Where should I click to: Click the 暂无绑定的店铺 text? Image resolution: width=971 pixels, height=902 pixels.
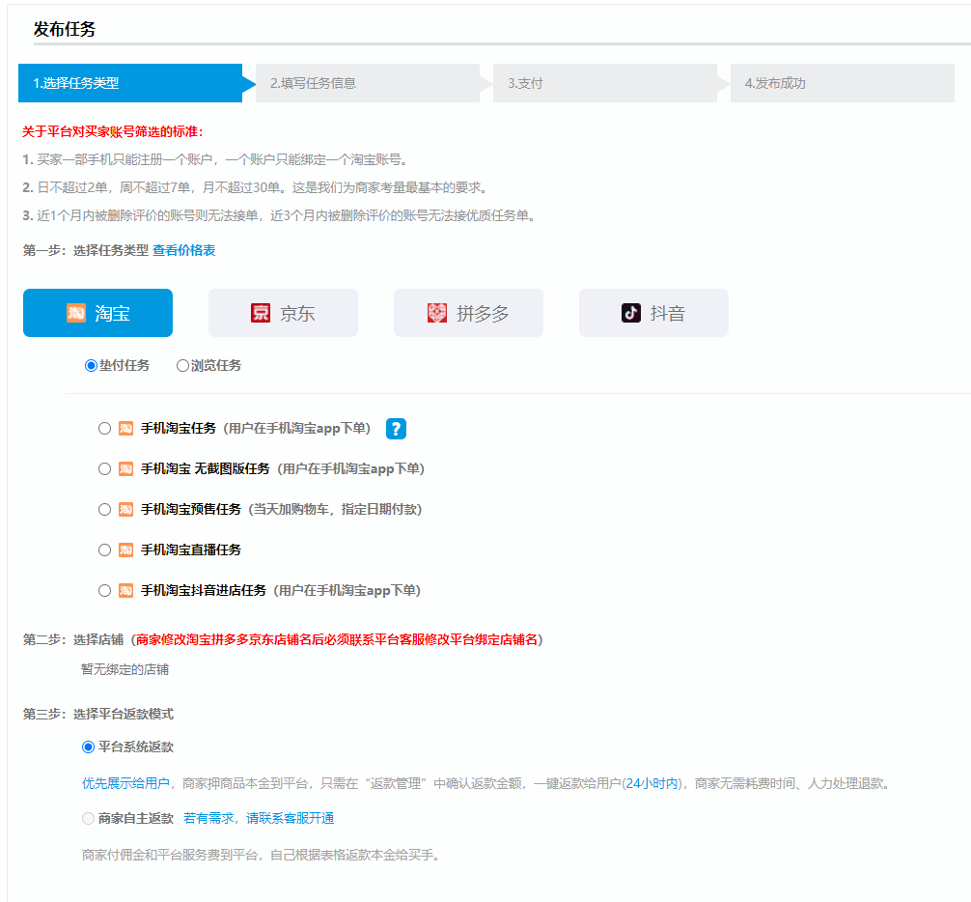point(125,669)
